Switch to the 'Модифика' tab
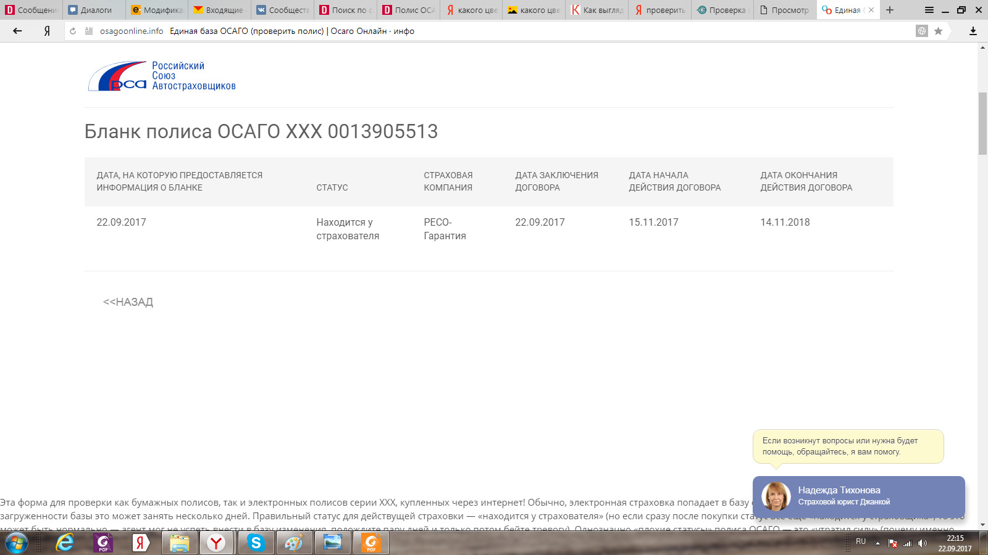The height and width of the screenshot is (555, 988). [x=157, y=10]
